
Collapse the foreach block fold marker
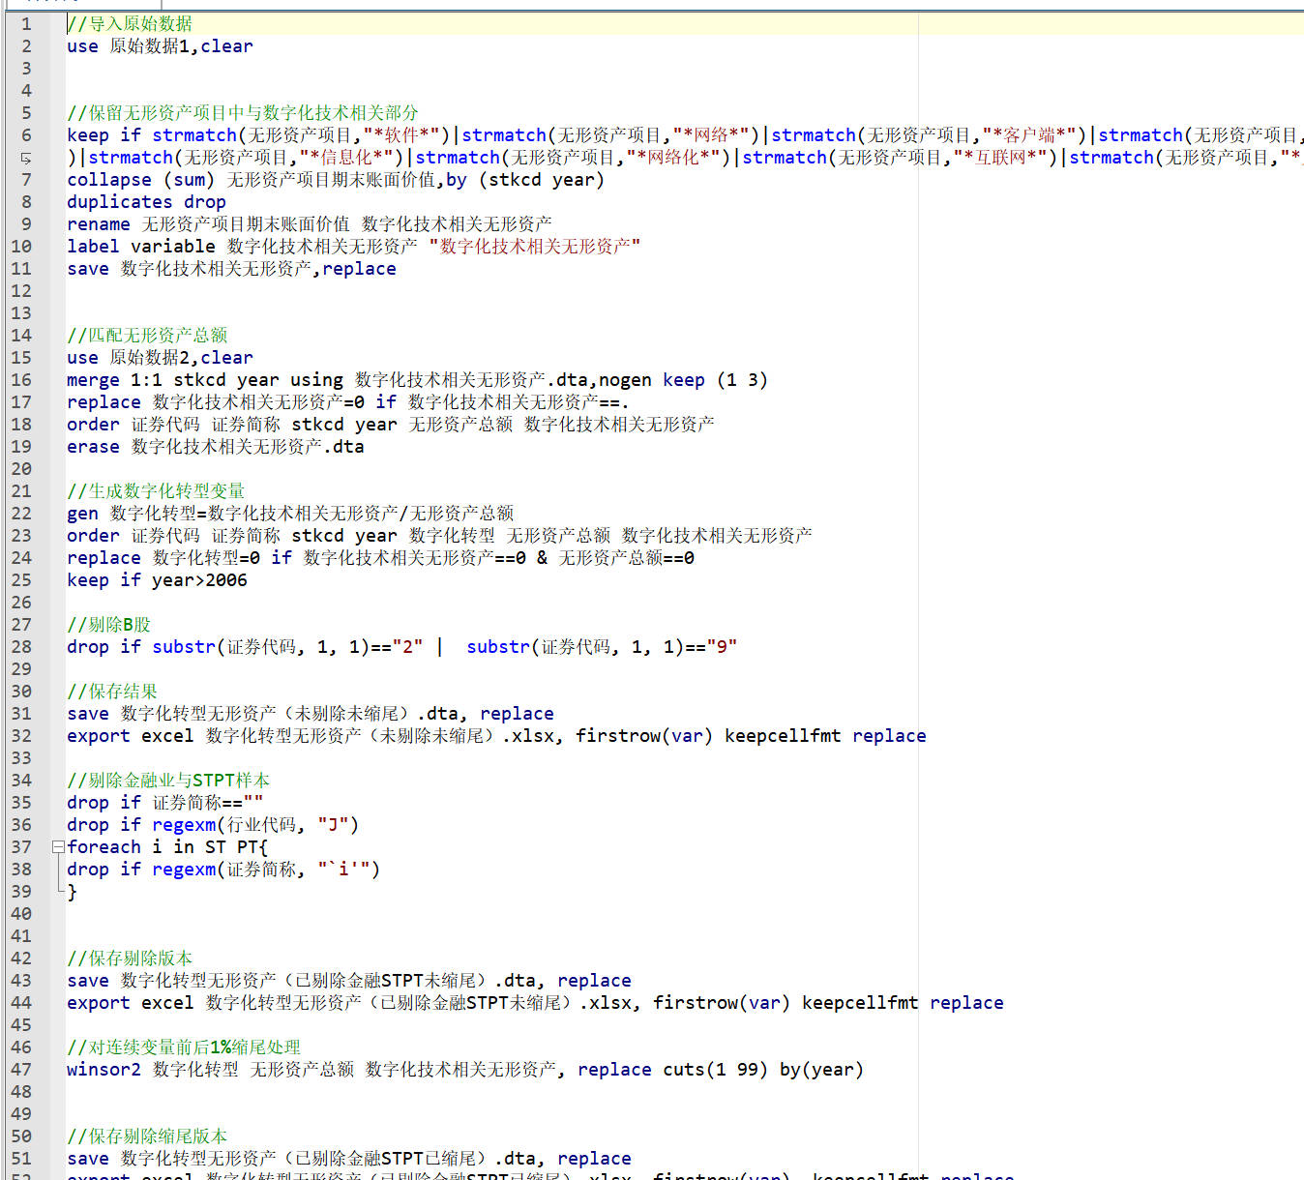(x=58, y=846)
